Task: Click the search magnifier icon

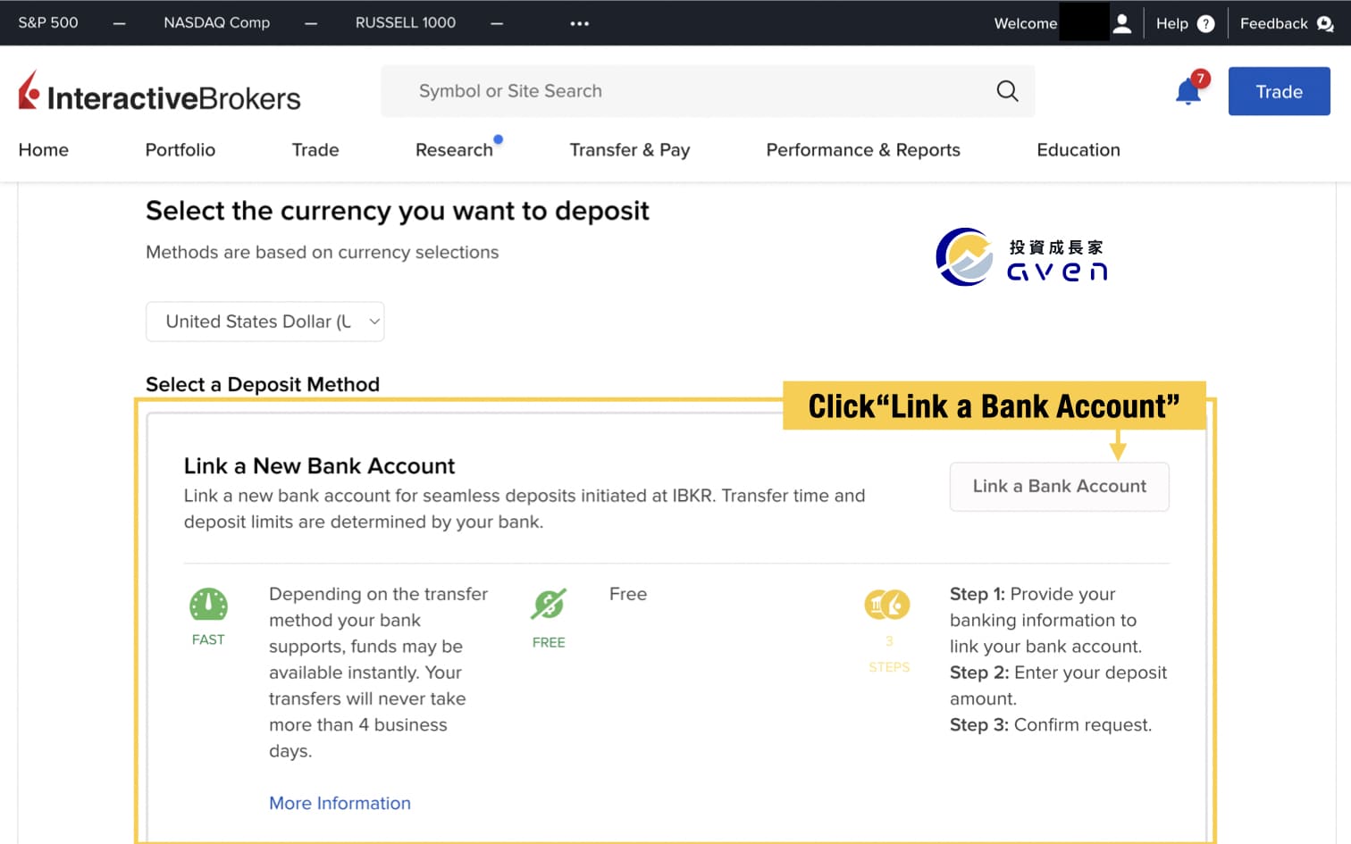Action: tap(1007, 91)
